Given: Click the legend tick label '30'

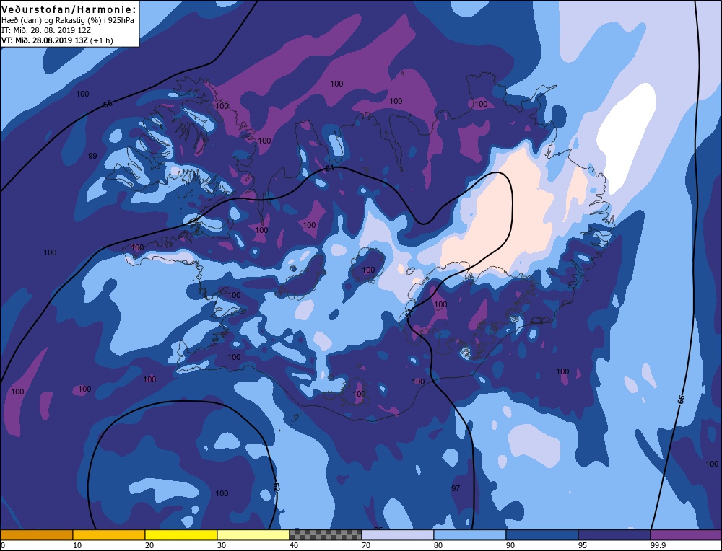Looking at the screenshot, I should point(222,545).
